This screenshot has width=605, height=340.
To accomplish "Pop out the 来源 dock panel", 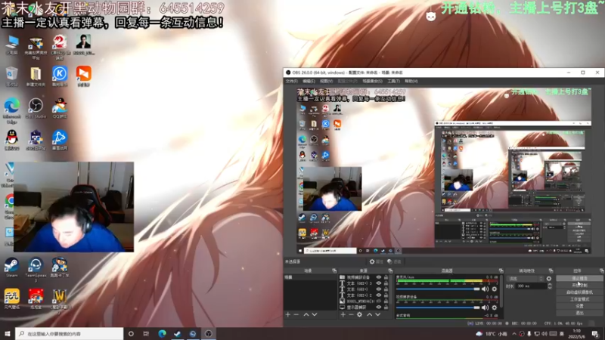I will (x=390, y=270).
